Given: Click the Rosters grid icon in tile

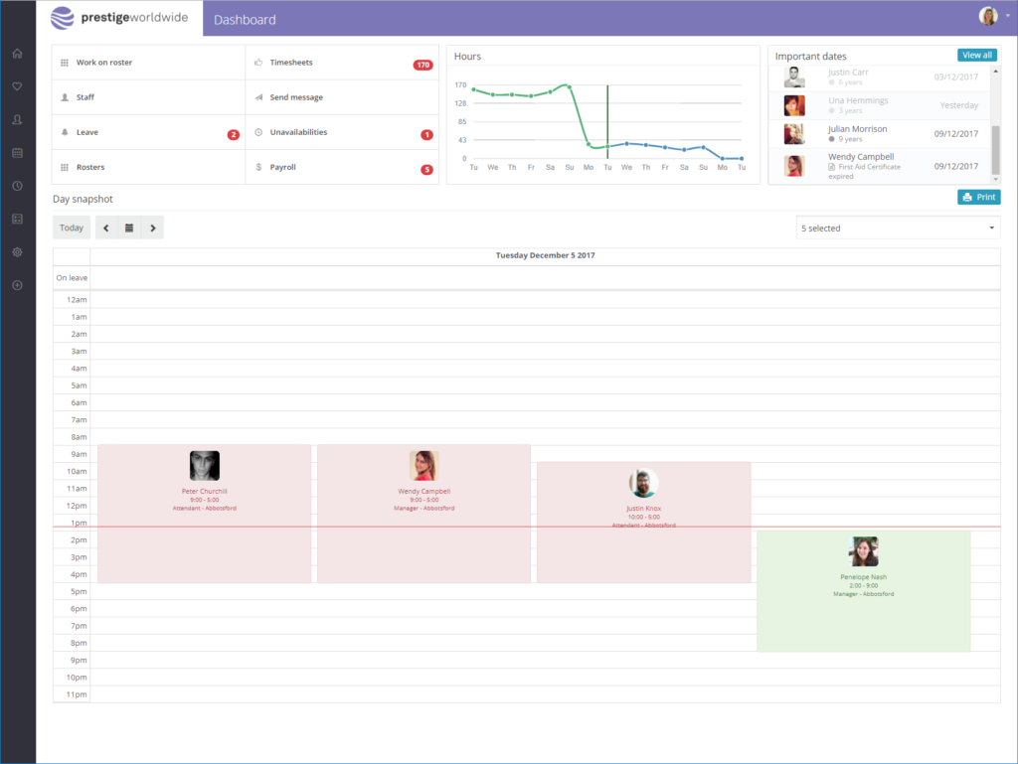Looking at the screenshot, I should pos(65,167).
